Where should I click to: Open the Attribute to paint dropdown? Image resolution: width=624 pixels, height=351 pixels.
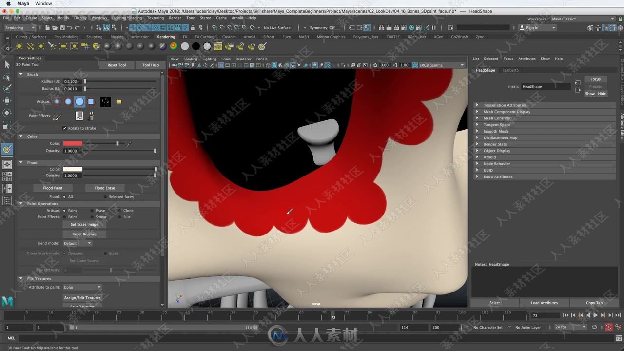click(x=82, y=287)
